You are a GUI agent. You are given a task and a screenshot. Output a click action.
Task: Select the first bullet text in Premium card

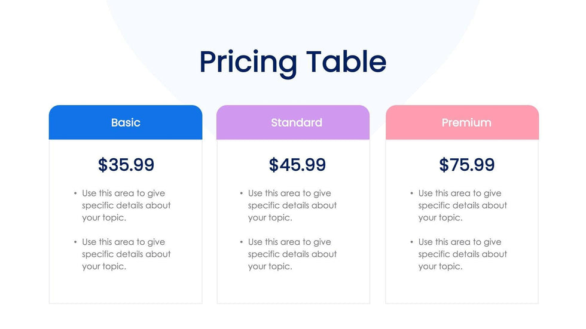tap(462, 205)
